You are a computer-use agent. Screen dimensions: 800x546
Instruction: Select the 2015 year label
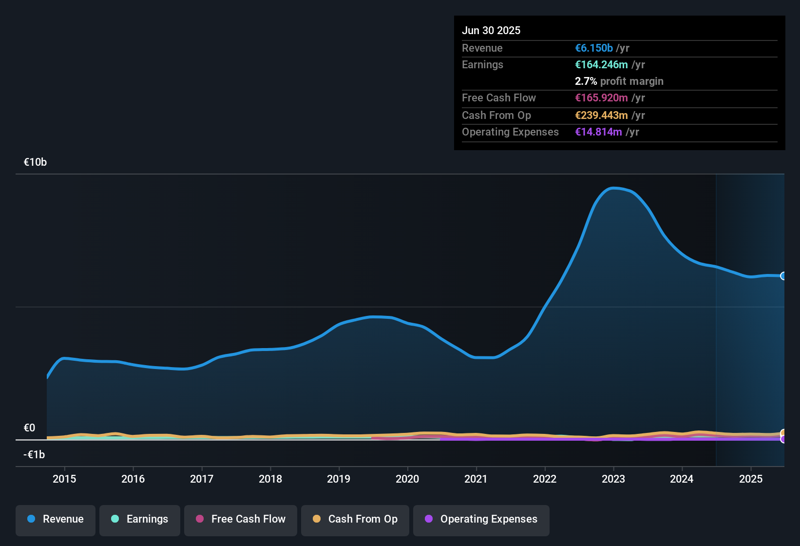[x=64, y=479]
